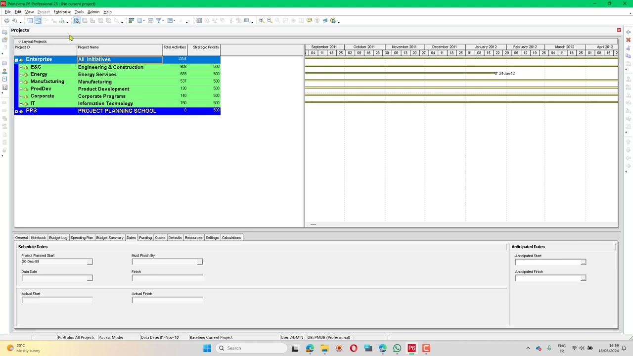This screenshot has width=633, height=356.
Task: Switch to the Spending Plan tab
Action: pyautogui.click(x=82, y=238)
